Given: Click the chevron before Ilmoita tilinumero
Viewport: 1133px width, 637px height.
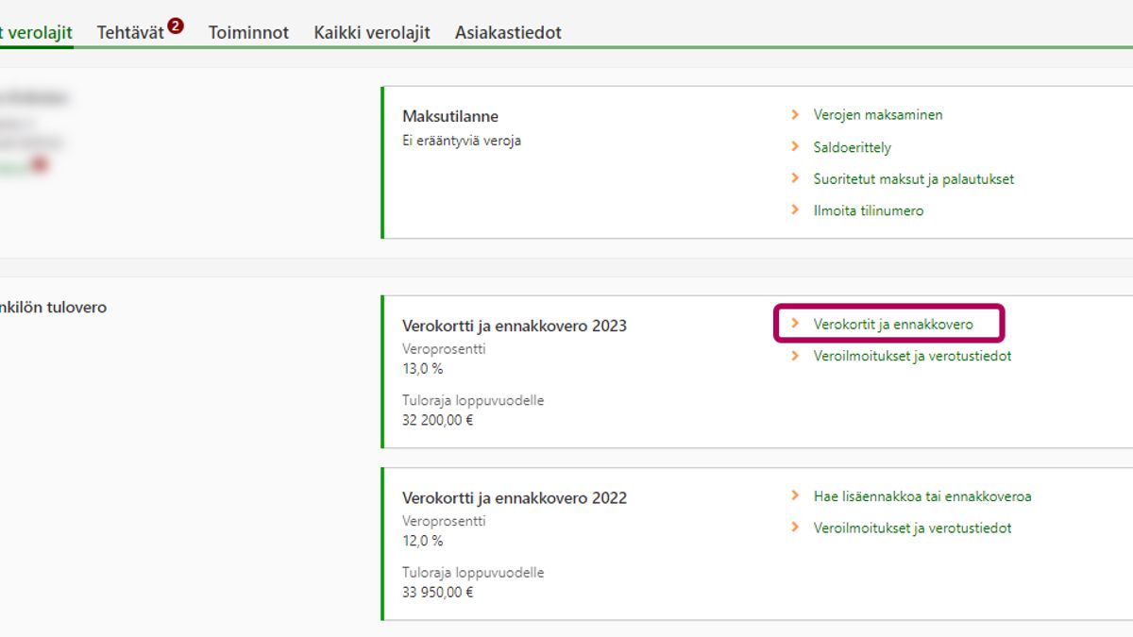Looking at the screenshot, I should pos(795,210).
